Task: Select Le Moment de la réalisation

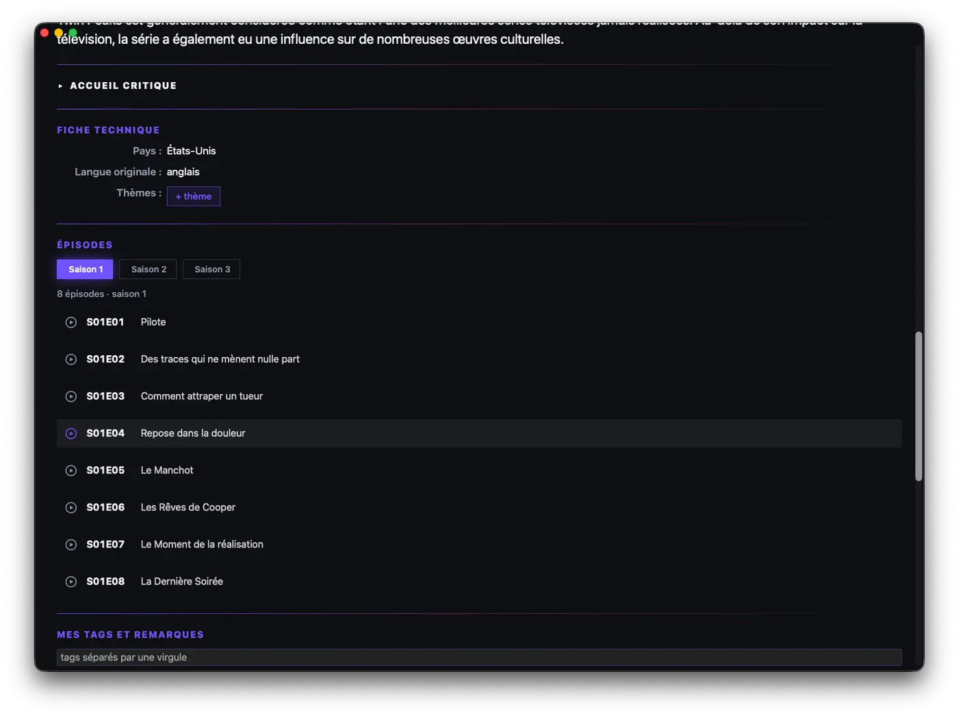Action: pyautogui.click(x=202, y=545)
